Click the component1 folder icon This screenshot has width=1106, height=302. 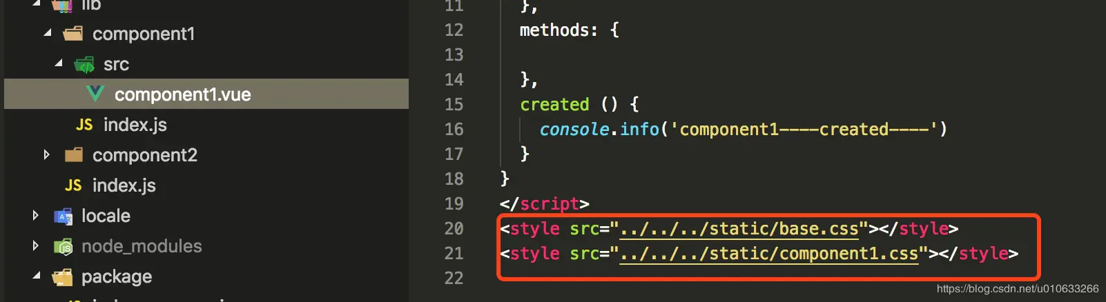[73, 33]
